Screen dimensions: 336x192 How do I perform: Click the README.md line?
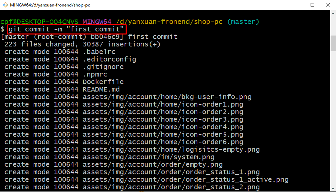click(x=62, y=90)
